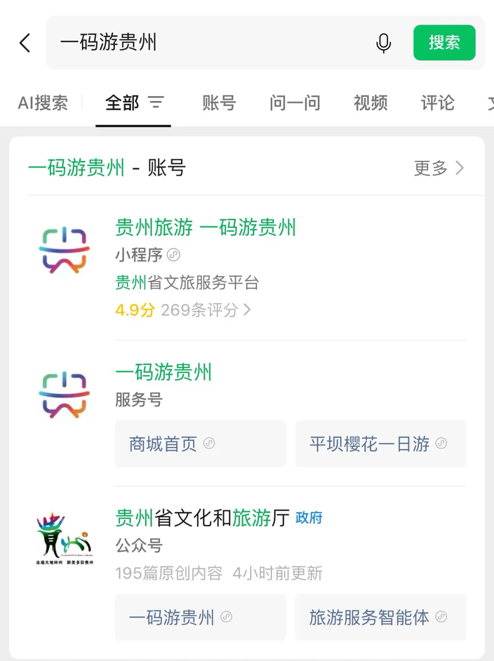Open the 旅游服务智能体 shortcut

coord(381,617)
